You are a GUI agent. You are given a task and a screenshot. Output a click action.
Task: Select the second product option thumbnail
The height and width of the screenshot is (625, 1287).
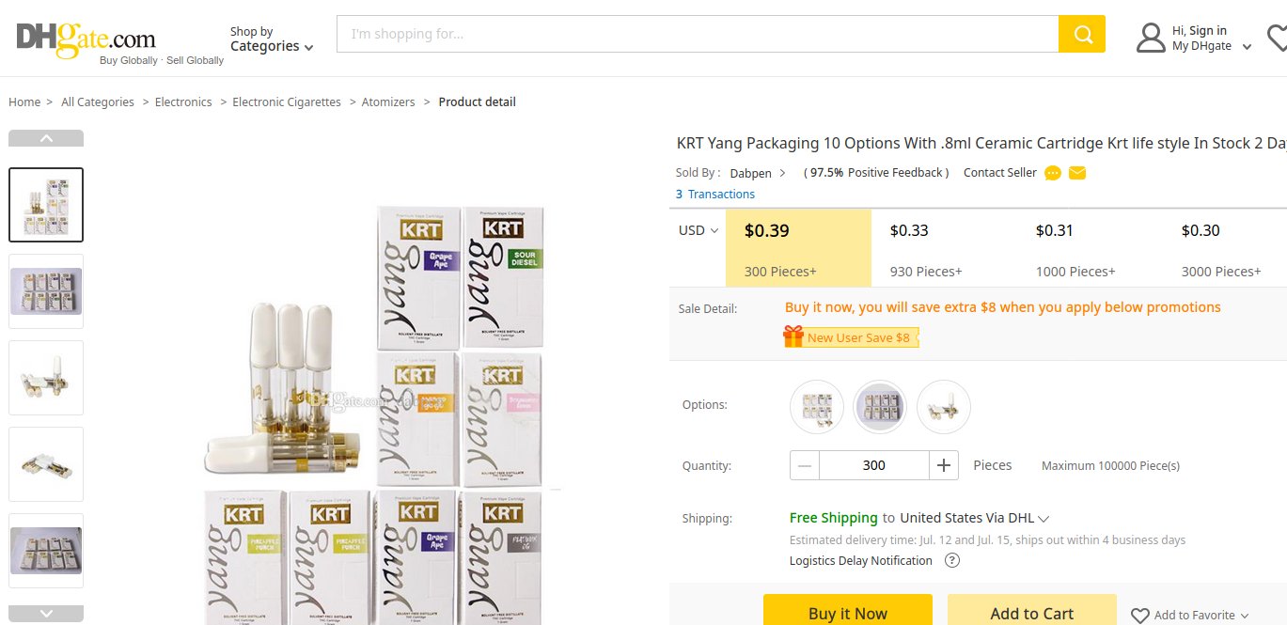pyautogui.click(x=879, y=407)
